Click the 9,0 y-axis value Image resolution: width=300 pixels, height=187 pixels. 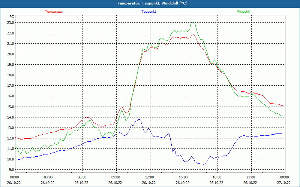(11, 170)
